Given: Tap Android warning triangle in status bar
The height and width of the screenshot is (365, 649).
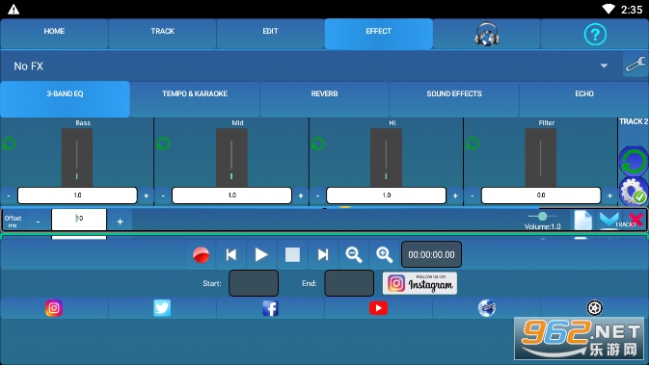Looking at the screenshot, I should tap(14, 9).
